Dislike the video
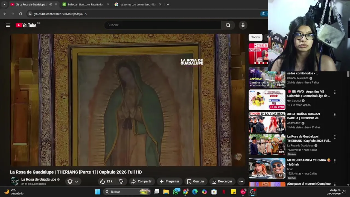The image size is (350, 197). 121,181
